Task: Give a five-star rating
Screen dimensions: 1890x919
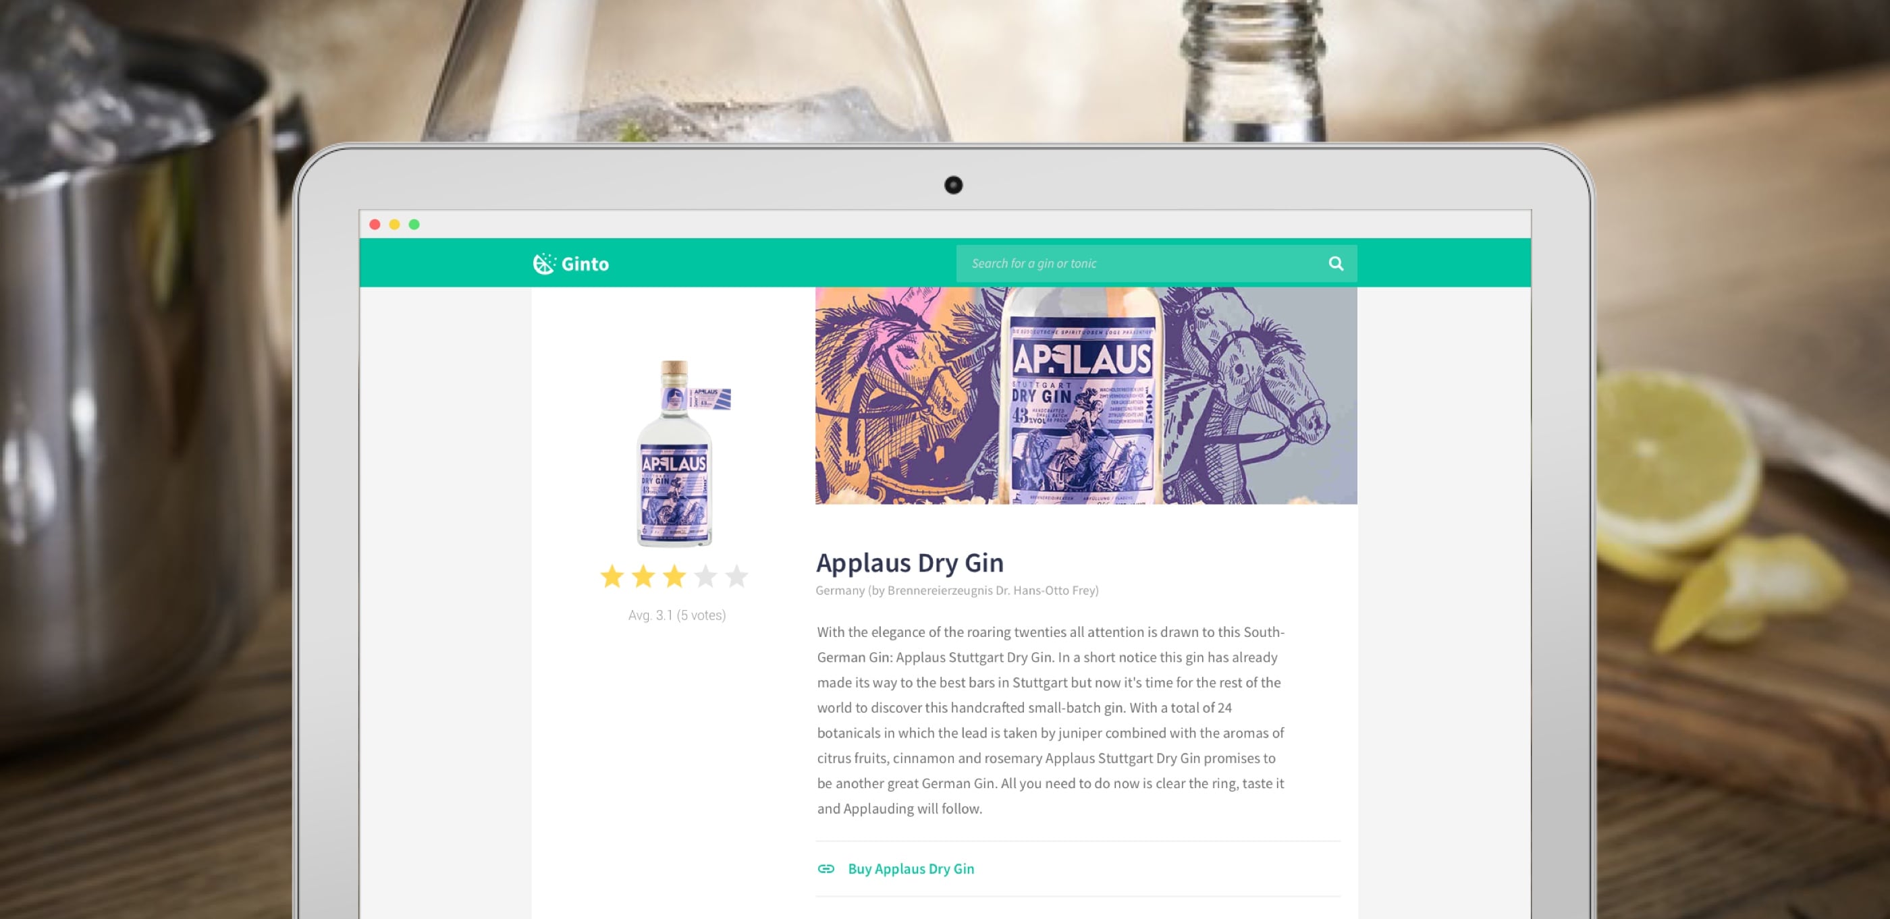Action: [x=736, y=576]
